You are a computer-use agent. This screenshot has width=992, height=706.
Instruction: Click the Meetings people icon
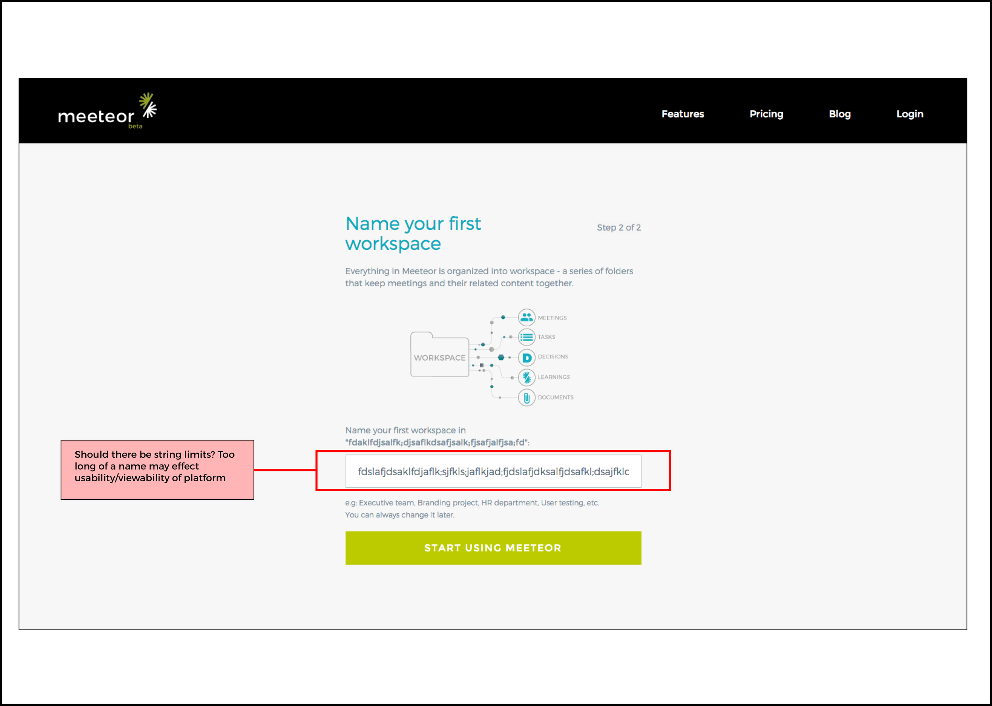tap(527, 317)
